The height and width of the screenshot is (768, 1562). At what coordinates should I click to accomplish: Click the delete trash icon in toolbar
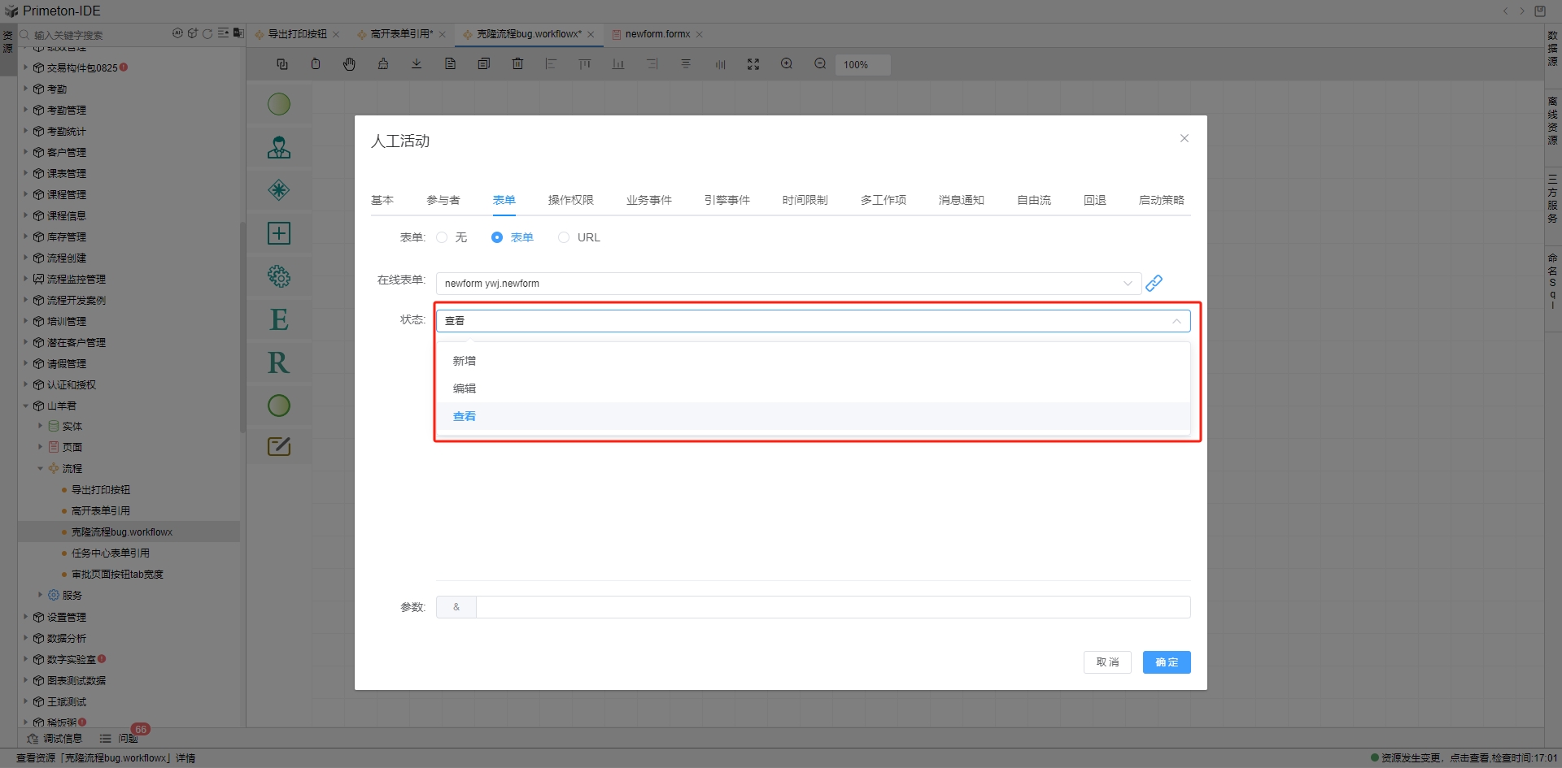517,64
